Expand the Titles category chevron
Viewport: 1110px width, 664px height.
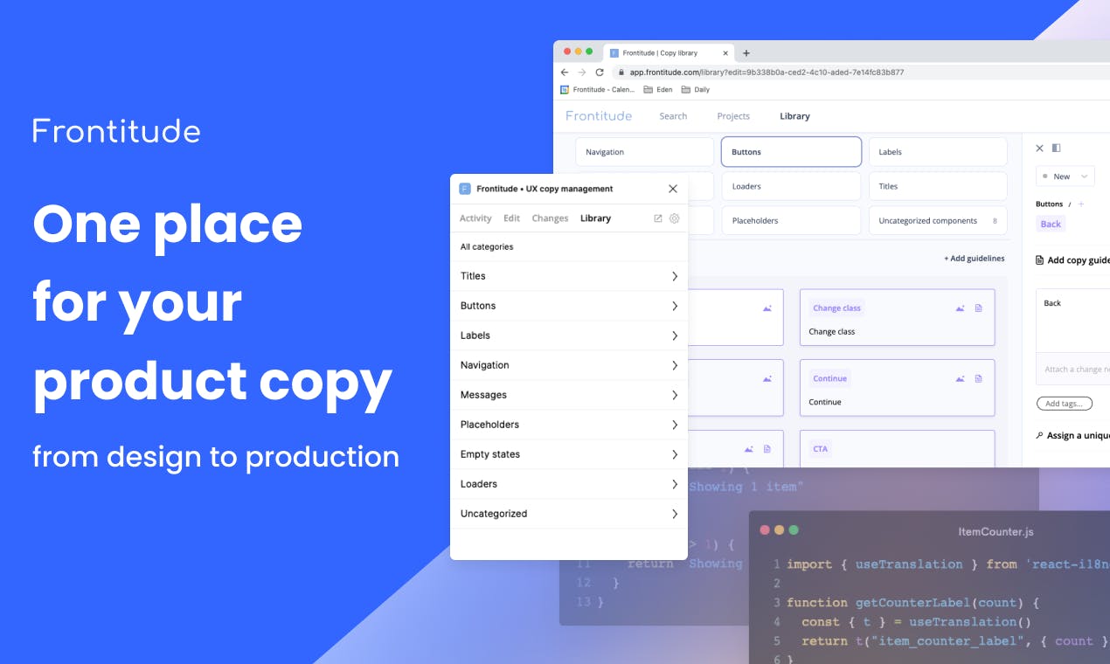pos(675,276)
